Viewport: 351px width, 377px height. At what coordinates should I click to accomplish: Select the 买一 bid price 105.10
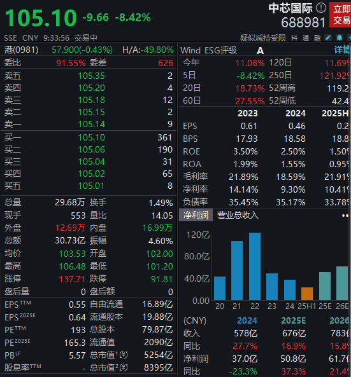(92, 137)
